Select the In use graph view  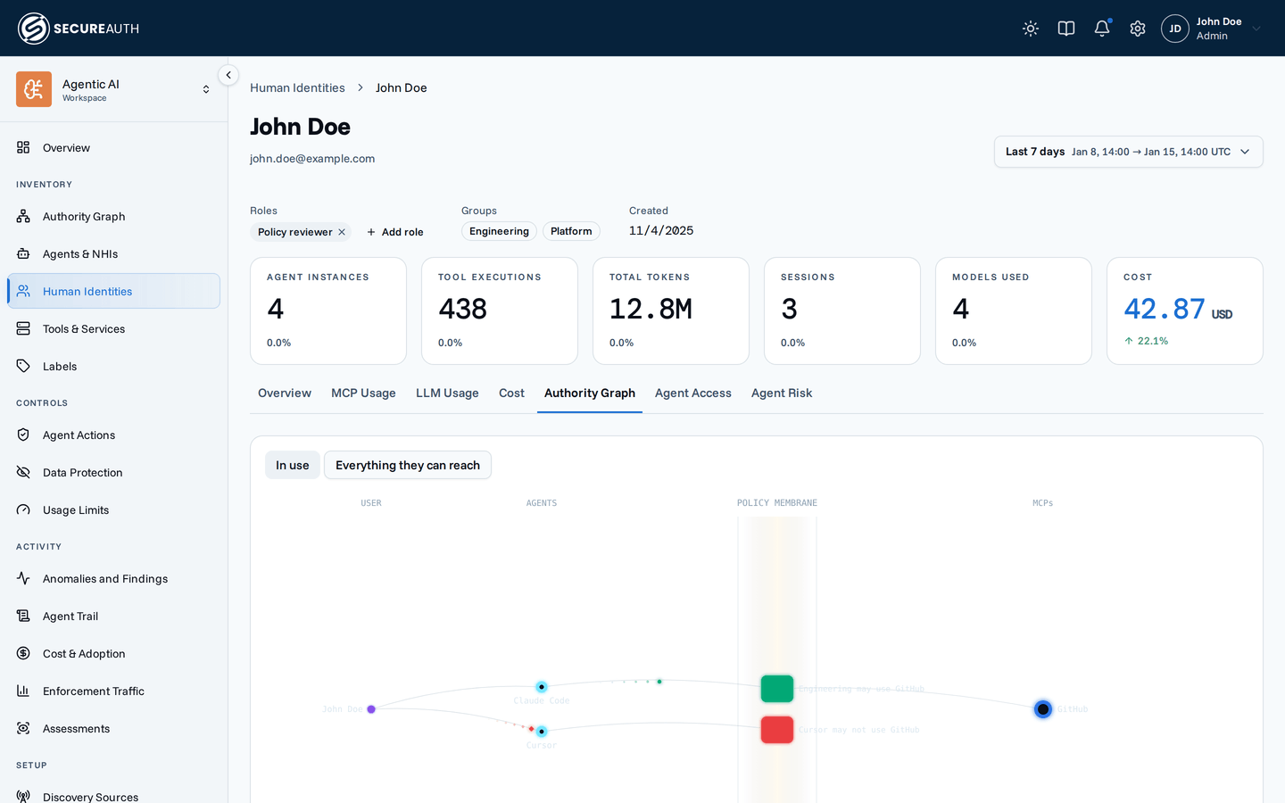(x=293, y=465)
